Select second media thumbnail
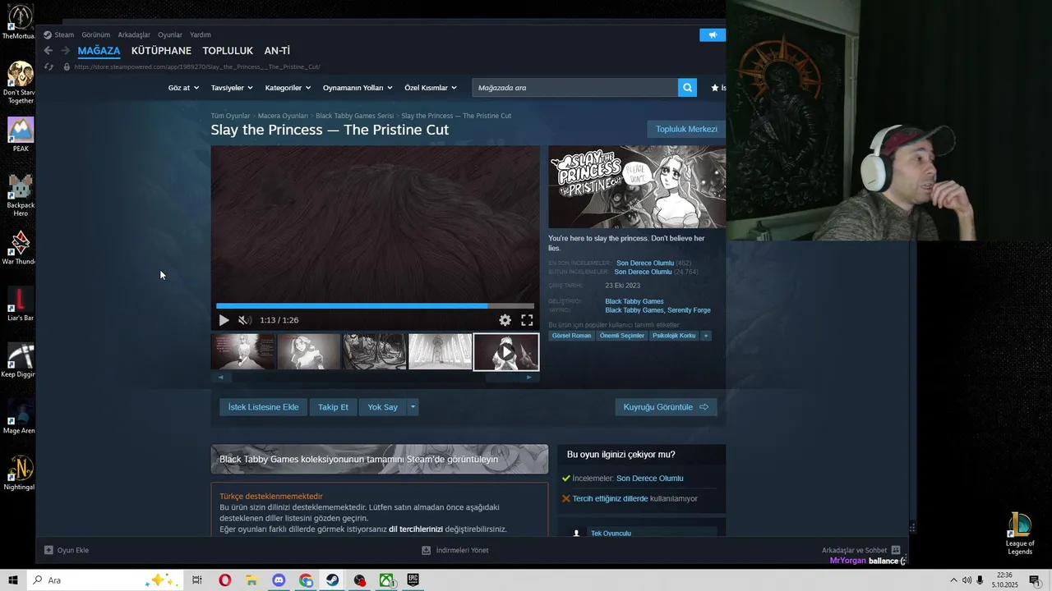The image size is (1052, 591). pyautogui.click(x=309, y=351)
